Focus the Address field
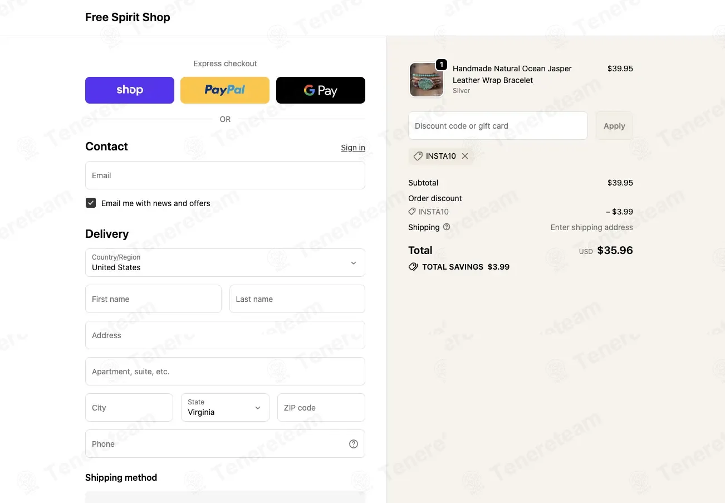The width and height of the screenshot is (725, 503). point(225,335)
